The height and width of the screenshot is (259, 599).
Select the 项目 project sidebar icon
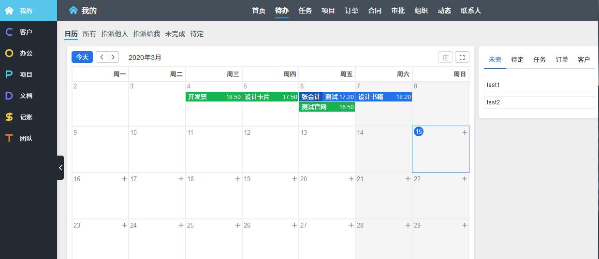tap(9, 74)
